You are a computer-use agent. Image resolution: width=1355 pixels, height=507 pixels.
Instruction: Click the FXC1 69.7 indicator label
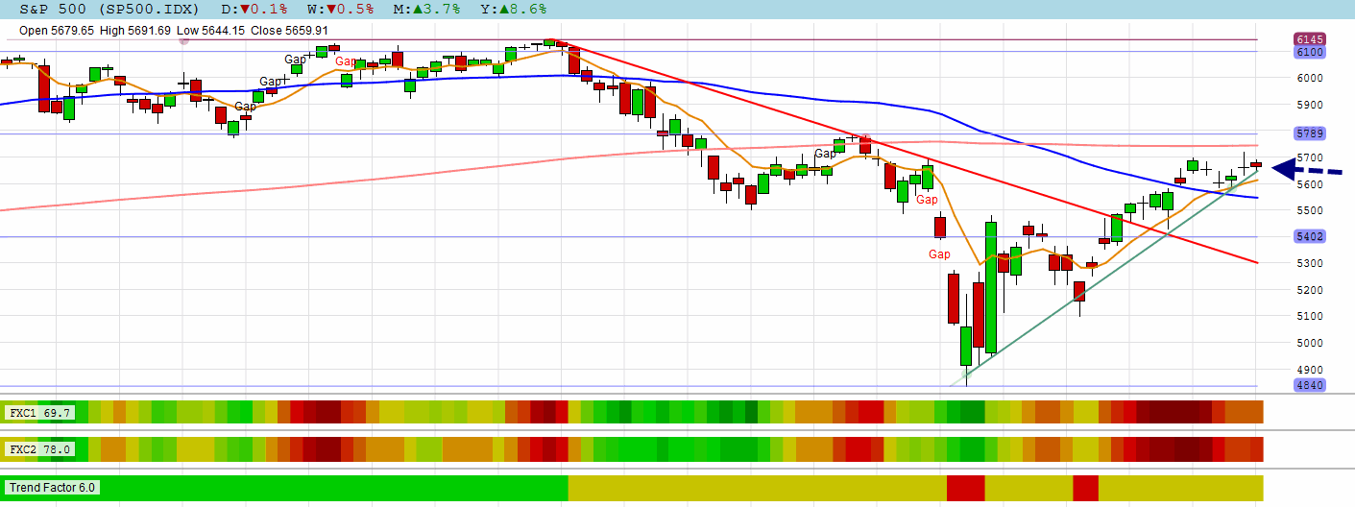tap(37, 412)
